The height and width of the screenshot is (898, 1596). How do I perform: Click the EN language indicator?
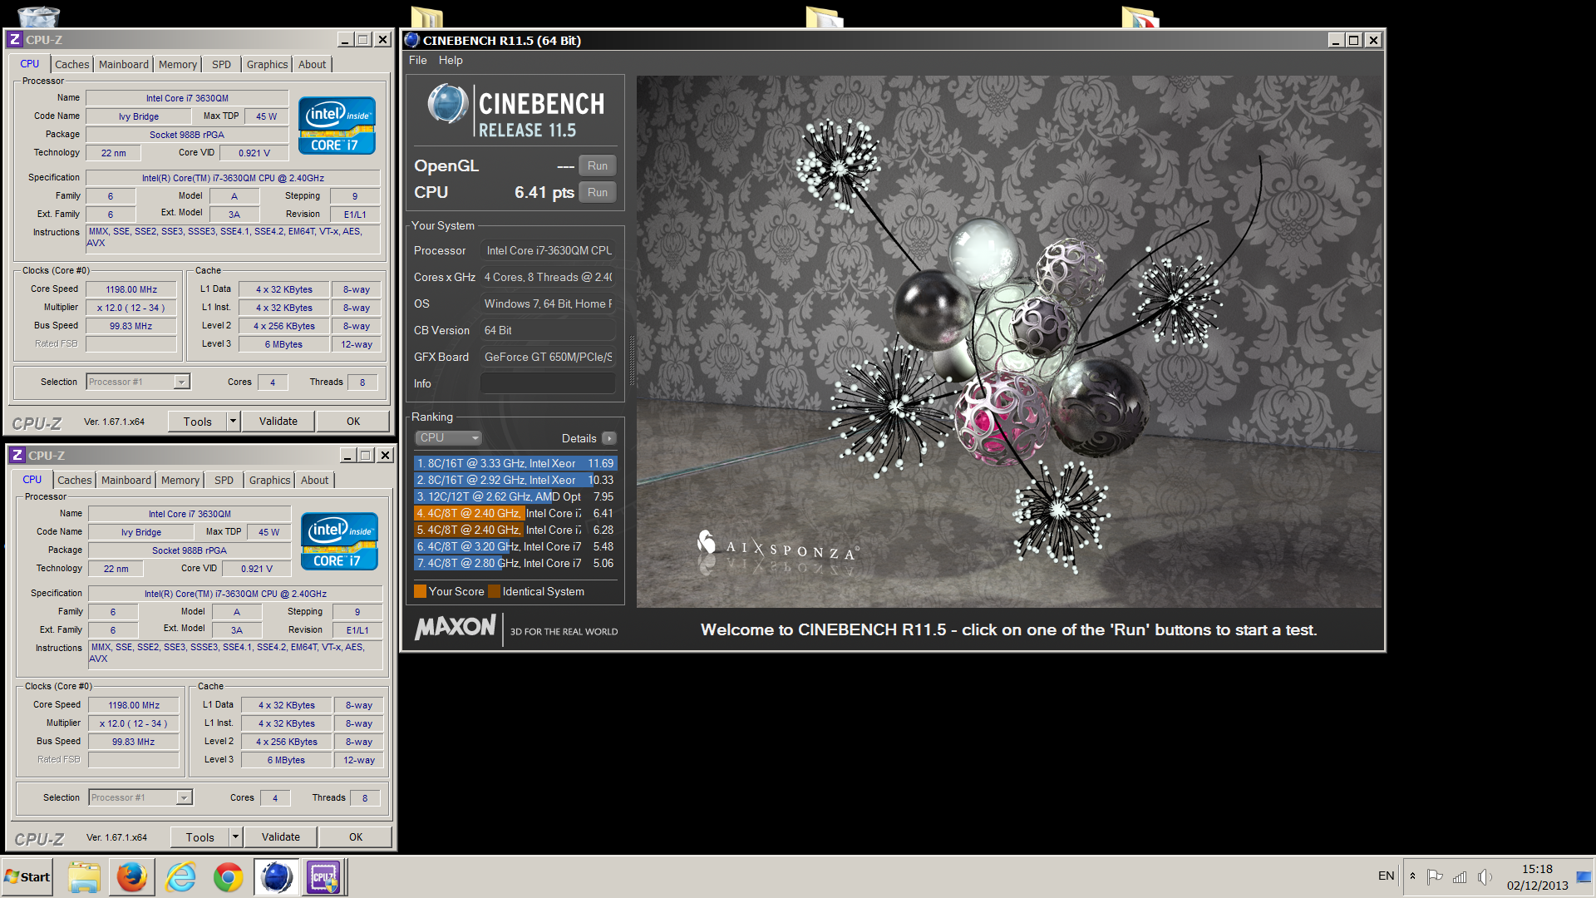pyautogui.click(x=1386, y=876)
